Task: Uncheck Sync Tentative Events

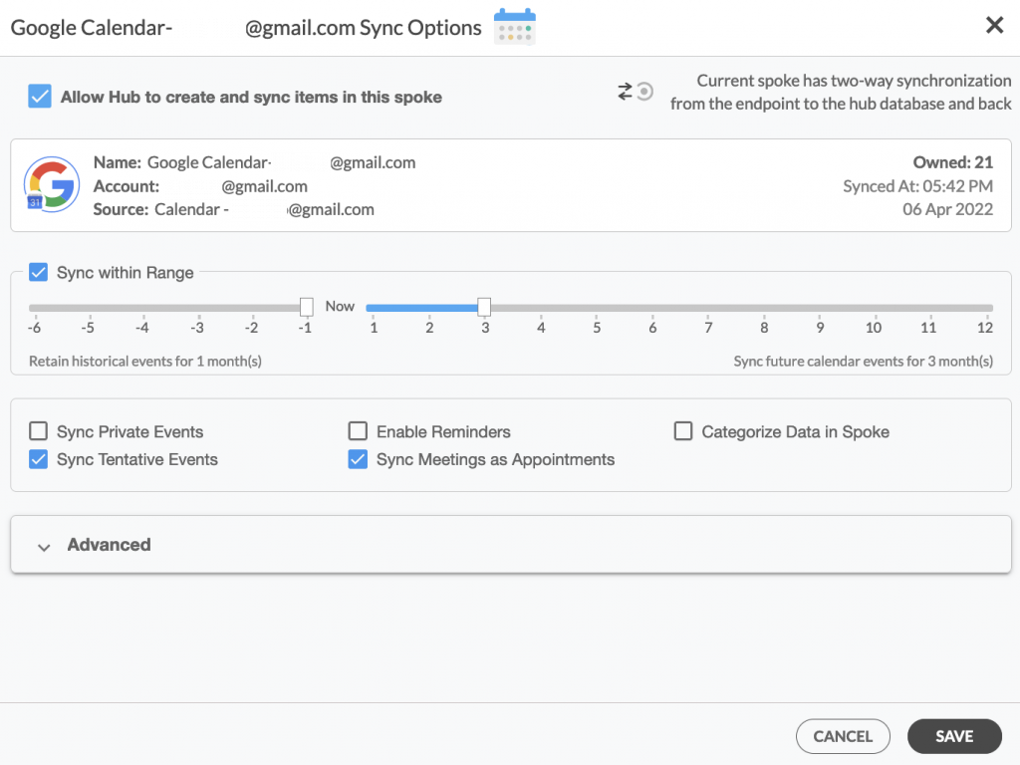Action: click(39, 459)
